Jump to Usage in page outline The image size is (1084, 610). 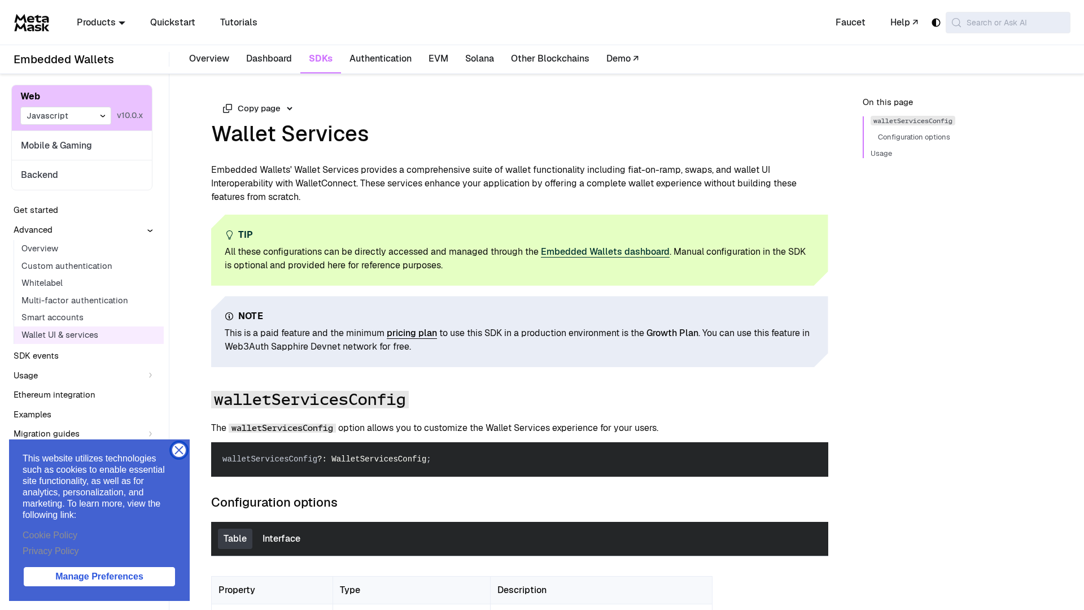(881, 154)
